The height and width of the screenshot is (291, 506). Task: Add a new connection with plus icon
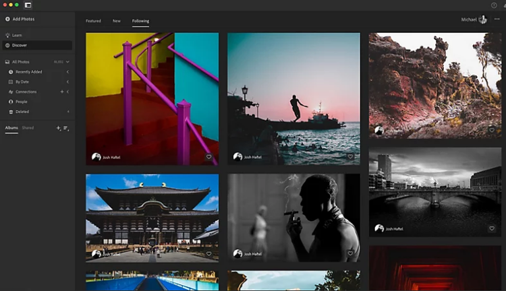(62, 92)
